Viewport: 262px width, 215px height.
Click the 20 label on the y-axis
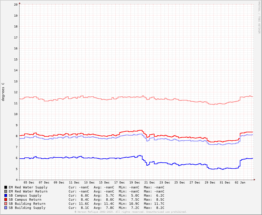coord(15,4)
